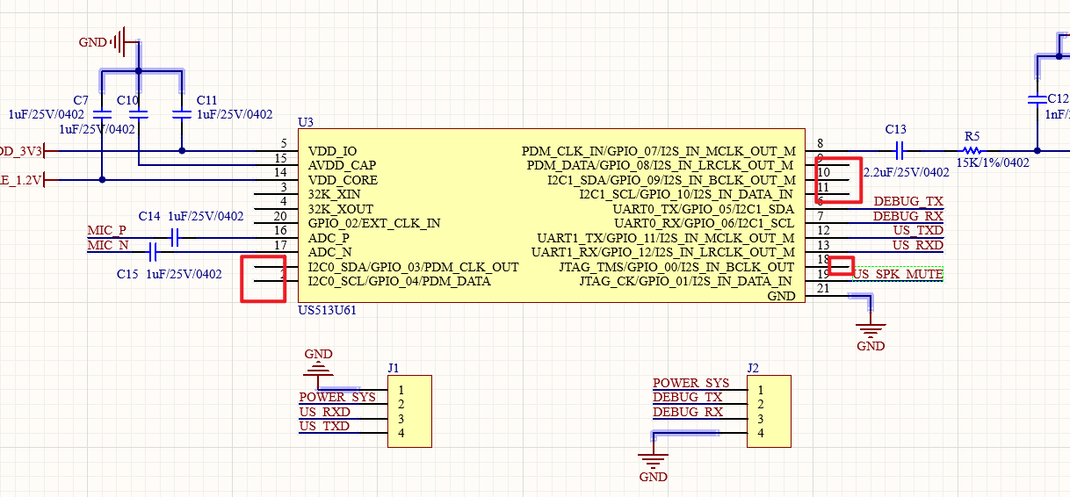Select the C14 capacitor on MIC_P line
This screenshot has height=497, width=1070.
point(174,237)
